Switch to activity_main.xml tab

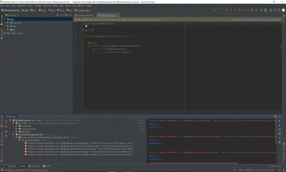(85, 15)
